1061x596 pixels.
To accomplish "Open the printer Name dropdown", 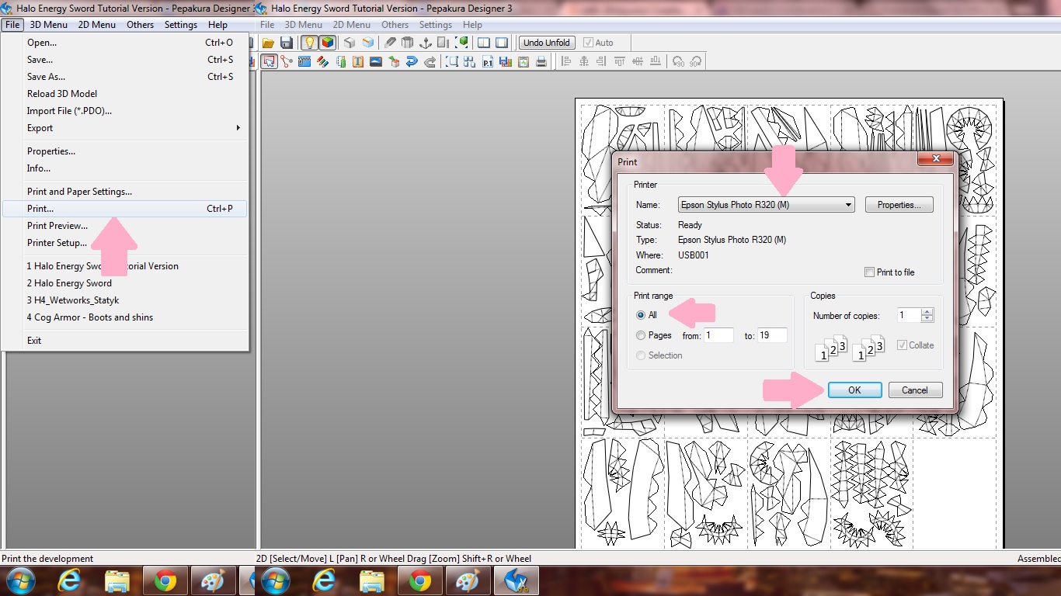I will [x=766, y=205].
